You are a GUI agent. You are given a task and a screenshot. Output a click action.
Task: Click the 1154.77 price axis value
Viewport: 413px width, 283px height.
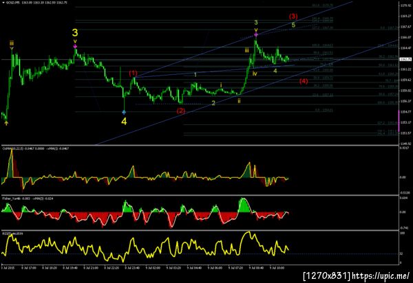tap(405, 112)
